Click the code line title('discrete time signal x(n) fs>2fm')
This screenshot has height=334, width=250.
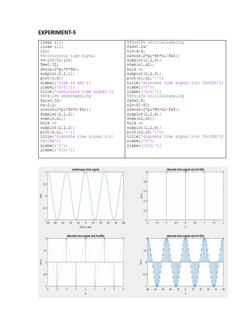pos(175,137)
